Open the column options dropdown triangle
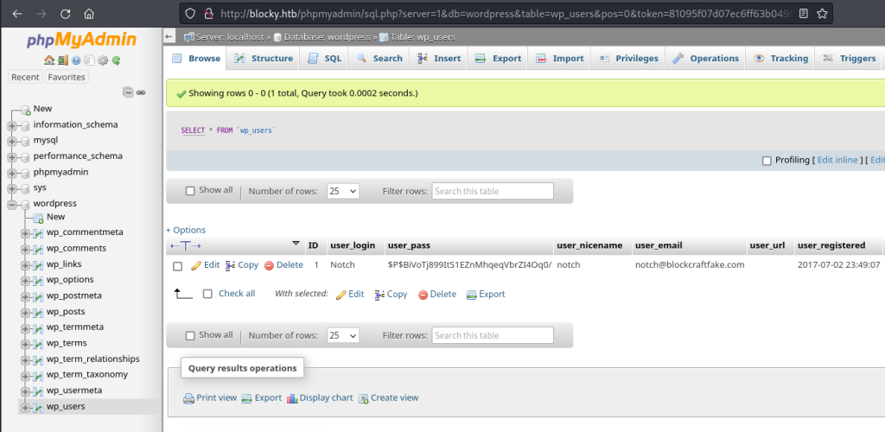Viewport: 885px width, 432px height. pyautogui.click(x=296, y=244)
